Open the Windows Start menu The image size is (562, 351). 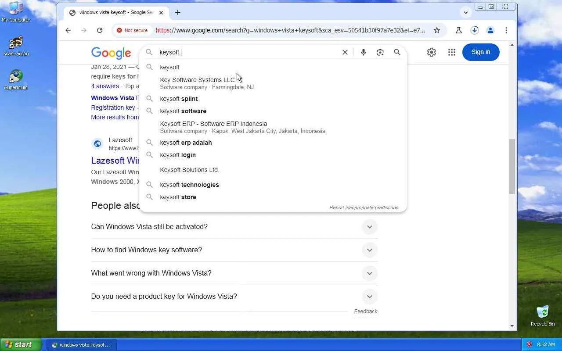[21, 344]
